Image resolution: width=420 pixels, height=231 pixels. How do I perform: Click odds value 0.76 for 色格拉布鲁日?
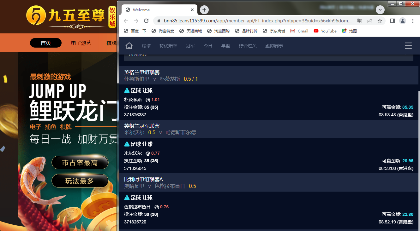(164, 207)
